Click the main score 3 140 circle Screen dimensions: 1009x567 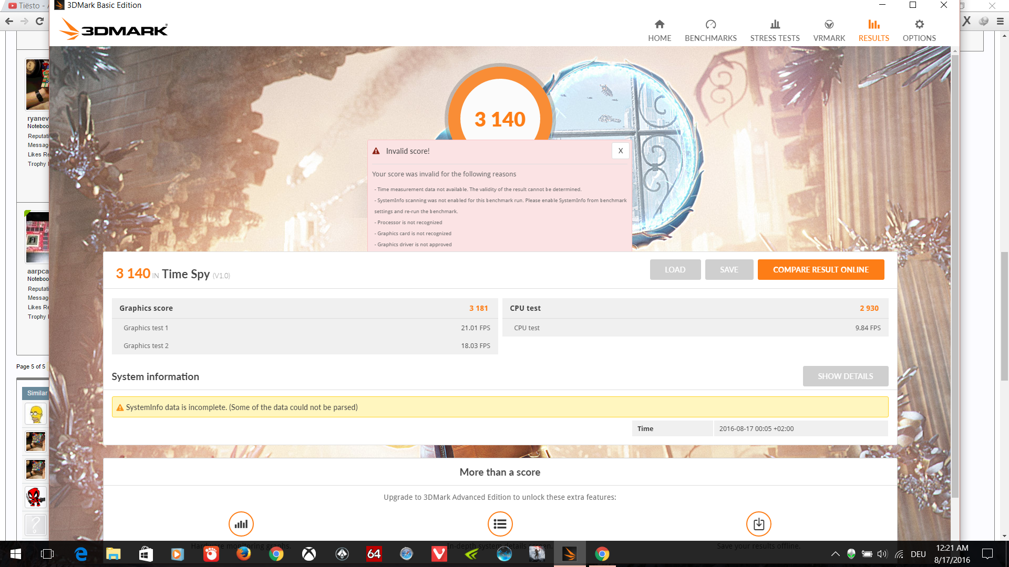pyautogui.click(x=500, y=119)
